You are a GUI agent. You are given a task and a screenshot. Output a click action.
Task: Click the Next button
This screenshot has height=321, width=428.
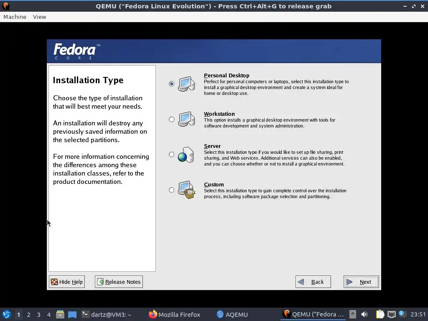(x=361, y=282)
